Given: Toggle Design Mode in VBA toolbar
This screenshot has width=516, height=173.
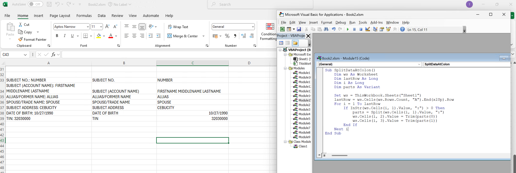Looking at the screenshot, I should [x=368, y=29].
